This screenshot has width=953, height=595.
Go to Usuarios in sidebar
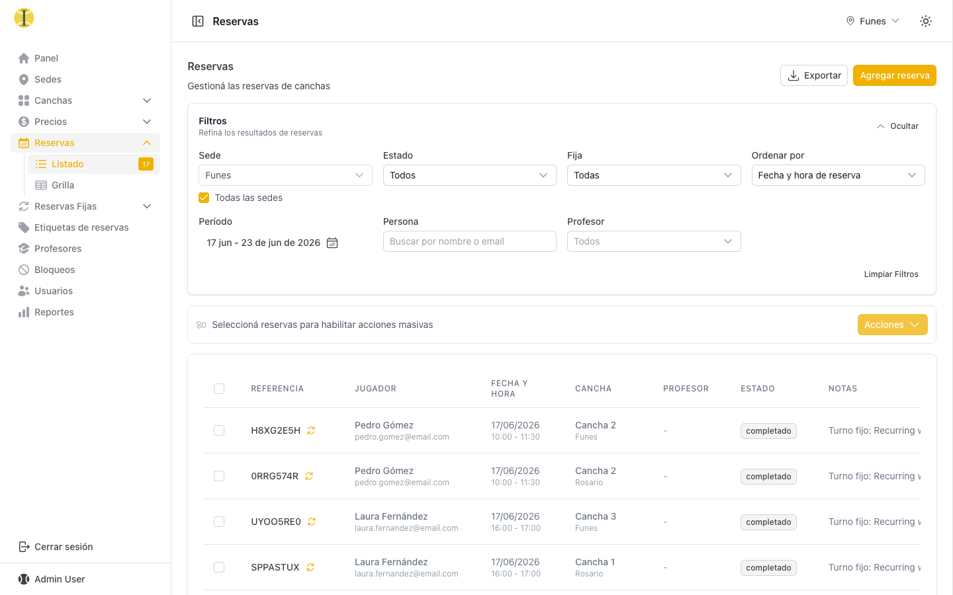click(x=85, y=291)
